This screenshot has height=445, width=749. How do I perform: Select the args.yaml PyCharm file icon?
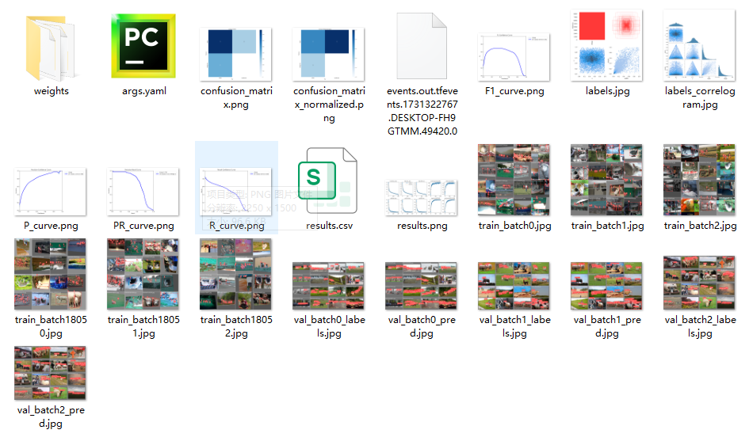point(143,46)
